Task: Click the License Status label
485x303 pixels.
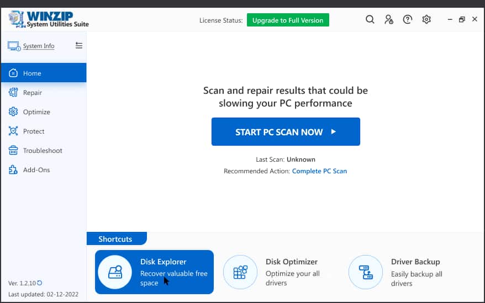Action: click(x=221, y=20)
